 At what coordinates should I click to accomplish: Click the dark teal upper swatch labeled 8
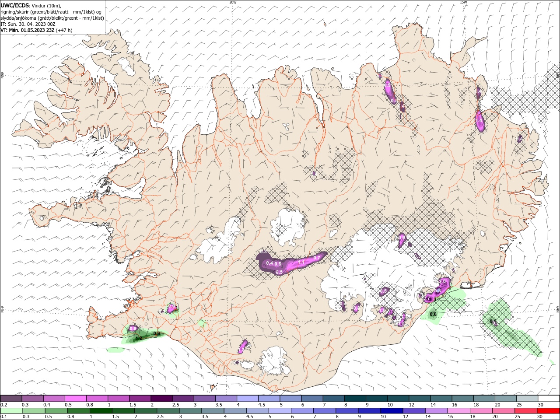coord(354,399)
